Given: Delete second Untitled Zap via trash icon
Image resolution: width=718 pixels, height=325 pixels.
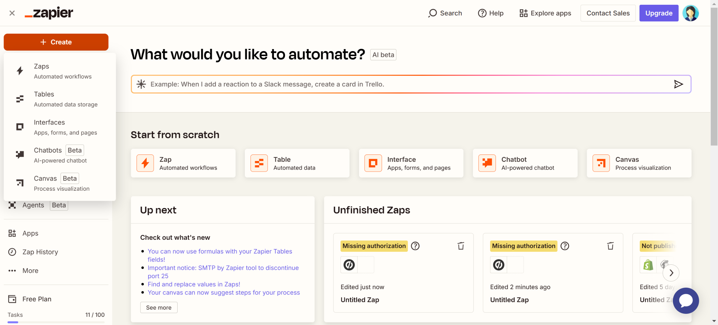Looking at the screenshot, I should [x=610, y=246].
